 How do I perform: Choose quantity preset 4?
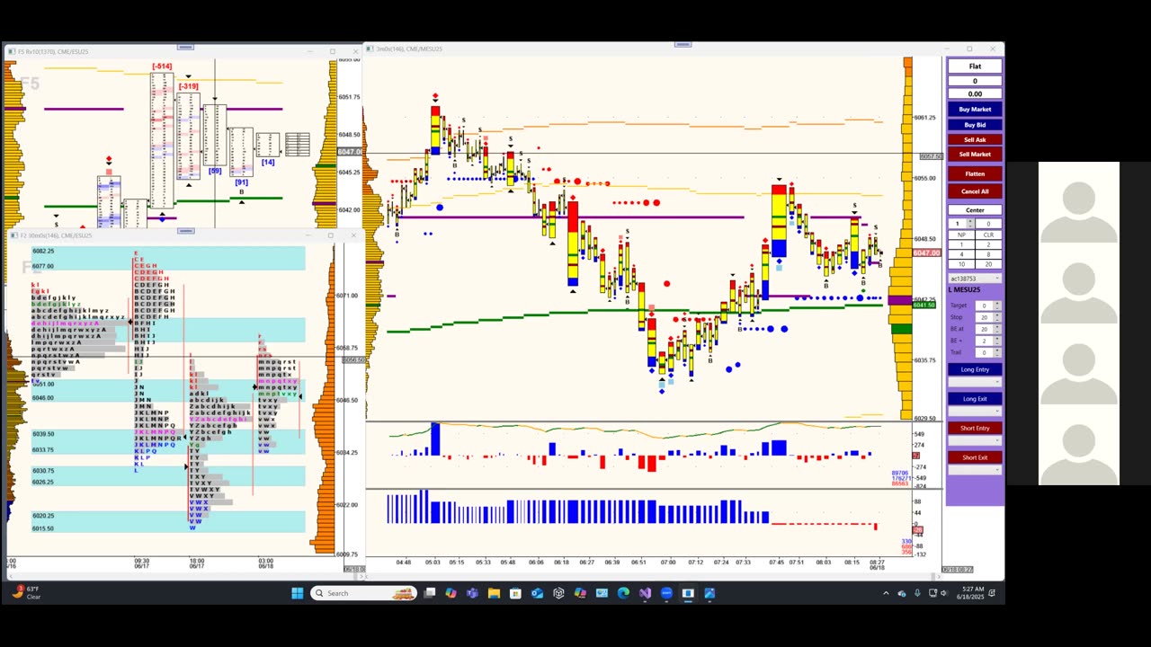960,254
